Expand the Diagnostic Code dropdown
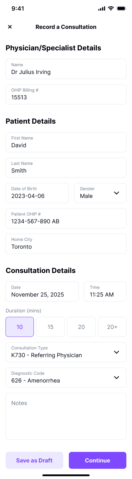132x479 pixels. point(66,378)
